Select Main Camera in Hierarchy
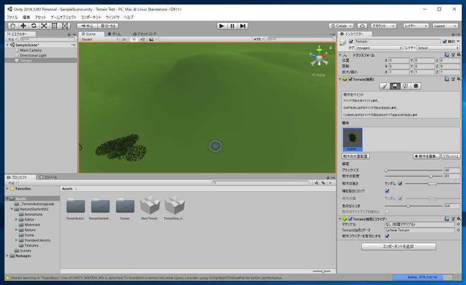This screenshot has height=285, width=466. (31, 50)
